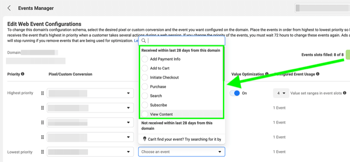Open the value set ranges dropdown showing 4
The height and width of the screenshot is (162, 350).
coord(281,93)
